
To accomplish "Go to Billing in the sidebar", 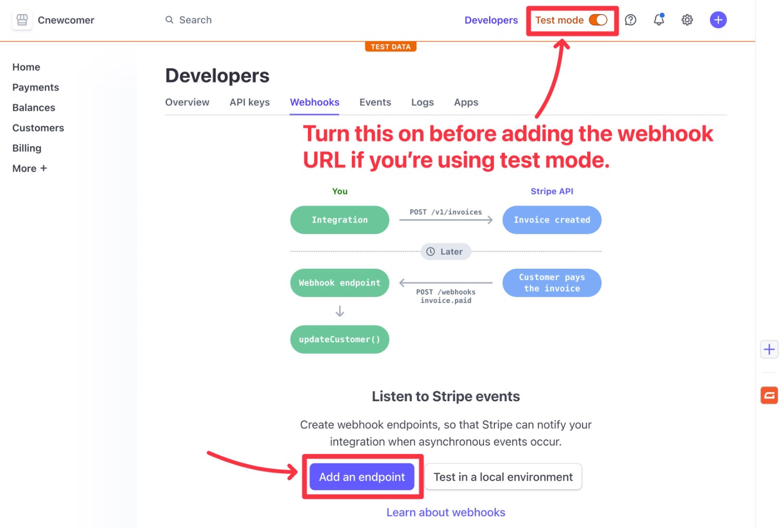I will coord(27,148).
